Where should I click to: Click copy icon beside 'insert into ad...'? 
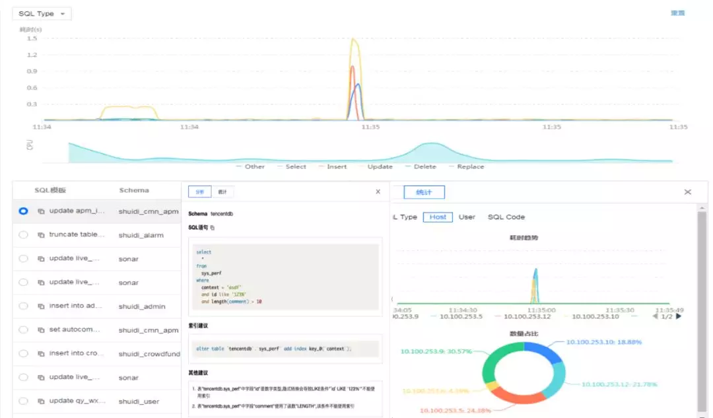click(41, 306)
